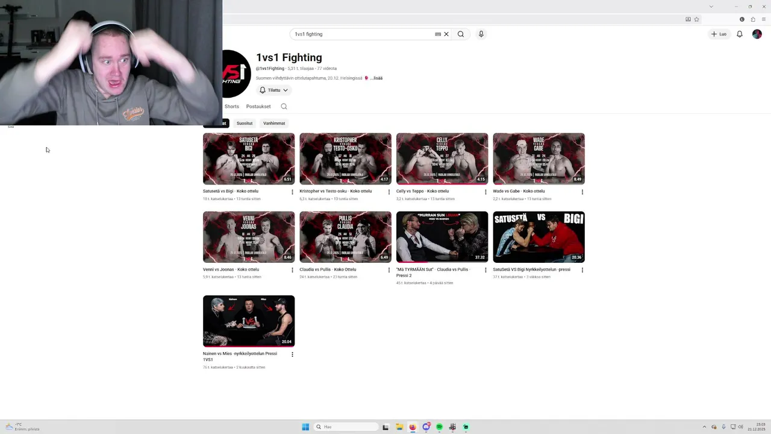Open YouTube notifications bell
The image size is (771, 434).
point(740,34)
